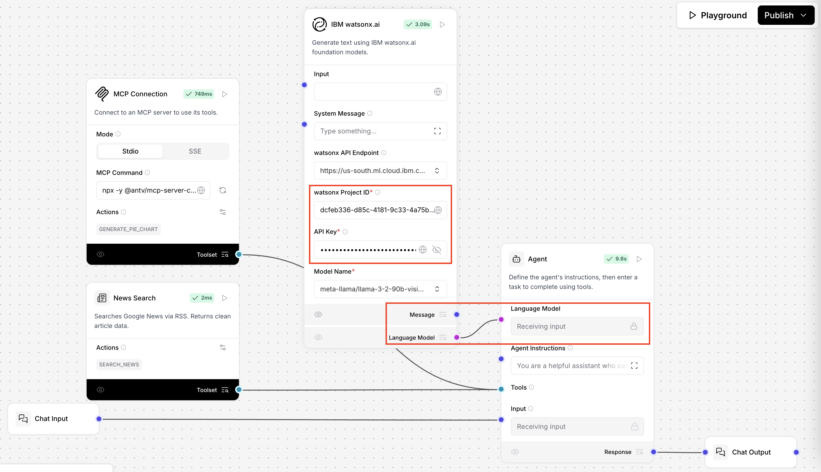The width and height of the screenshot is (821, 472).
Task: Click the Chat Output input handle
Action: pyautogui.click(x=705, y=452)
